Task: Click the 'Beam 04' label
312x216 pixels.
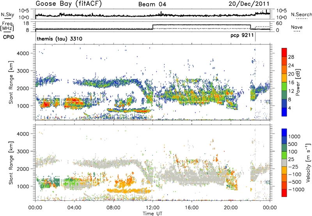Action: (x=152, y=4)
